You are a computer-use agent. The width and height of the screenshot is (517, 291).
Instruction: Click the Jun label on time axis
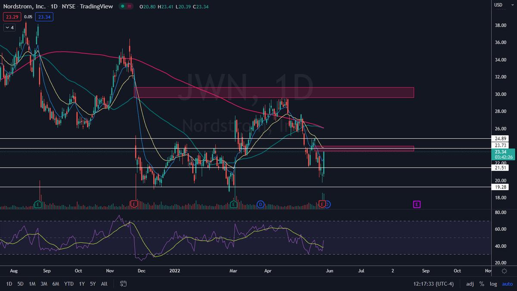[x=330, y=271]
